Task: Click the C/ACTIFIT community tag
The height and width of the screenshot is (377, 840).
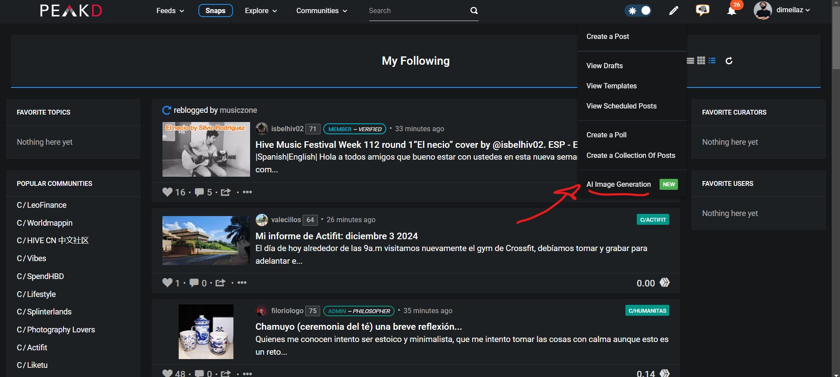Action: [653, 220]
